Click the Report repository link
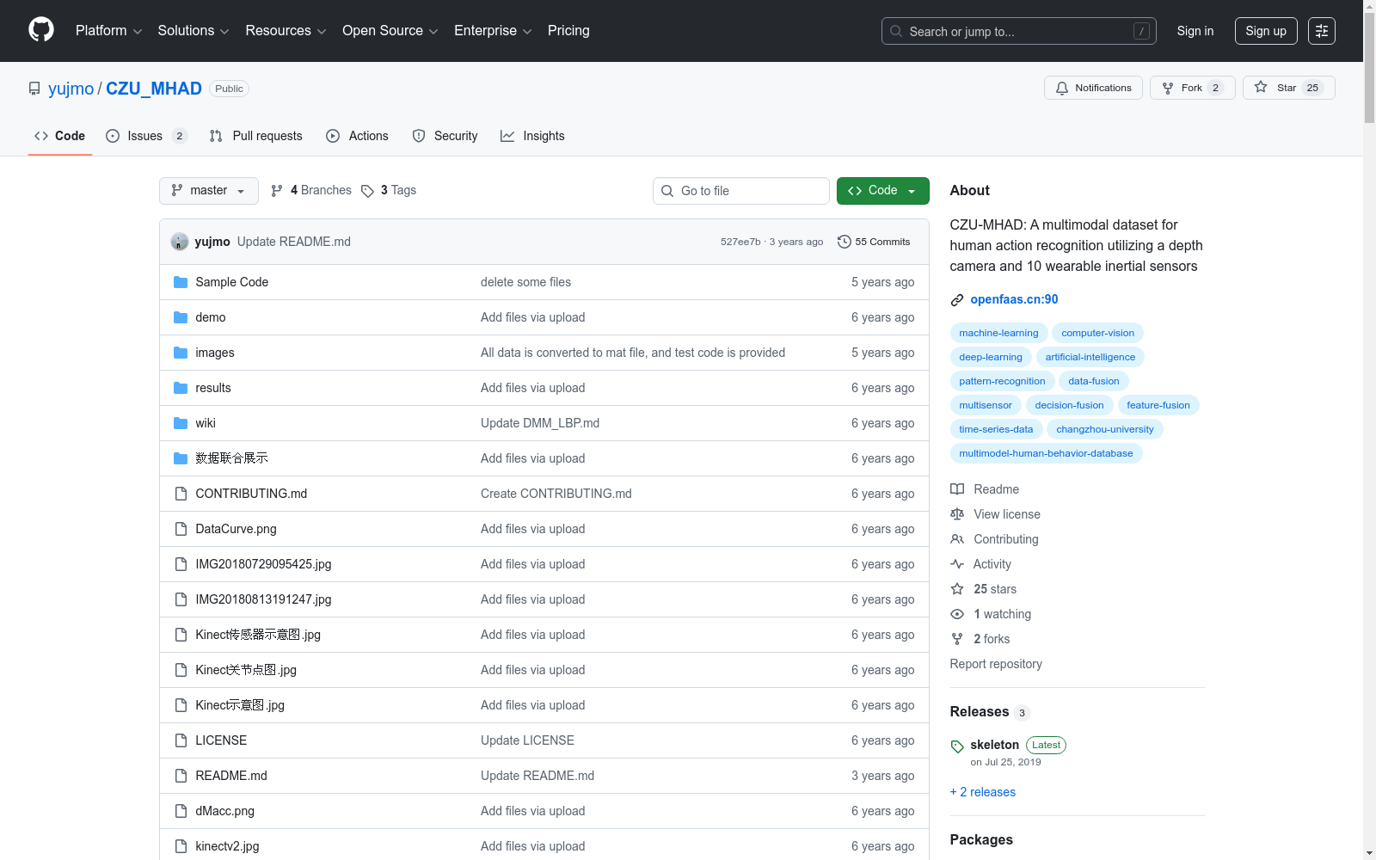The height and width of the screenshot is (860, 1376). click(996, 664)
